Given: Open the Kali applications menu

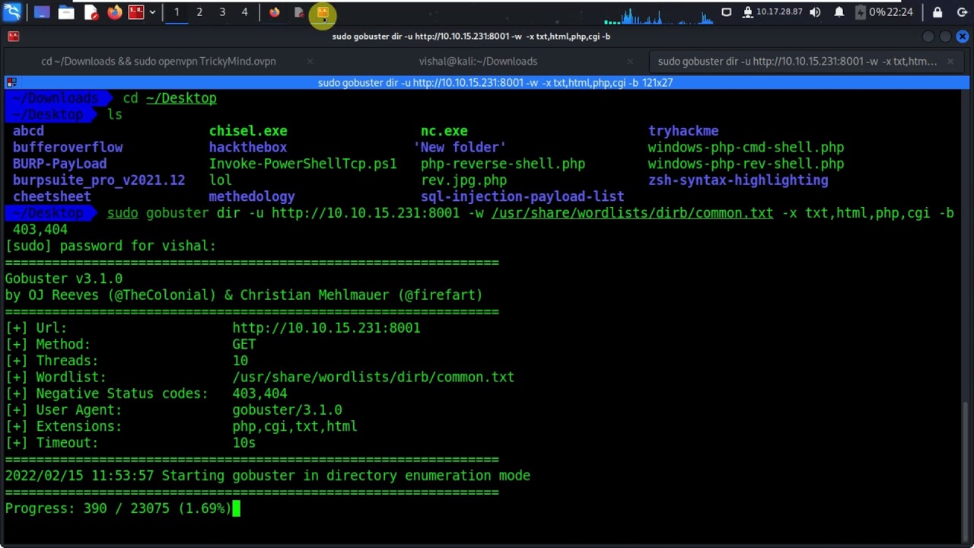Looking at the screenshot, I should click(12, 12).
